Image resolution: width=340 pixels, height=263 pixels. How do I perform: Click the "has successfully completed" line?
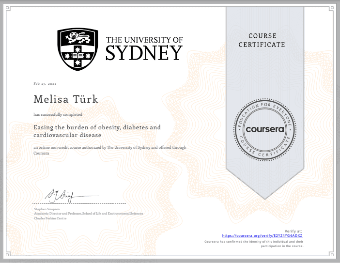click(x=58, y=114)
